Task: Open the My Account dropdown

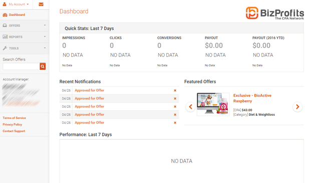Action: coord(19,4)
